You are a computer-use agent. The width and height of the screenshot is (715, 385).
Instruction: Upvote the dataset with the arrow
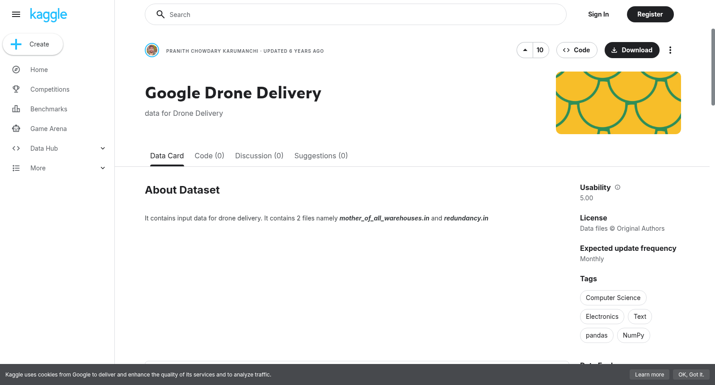click(525, 50)
